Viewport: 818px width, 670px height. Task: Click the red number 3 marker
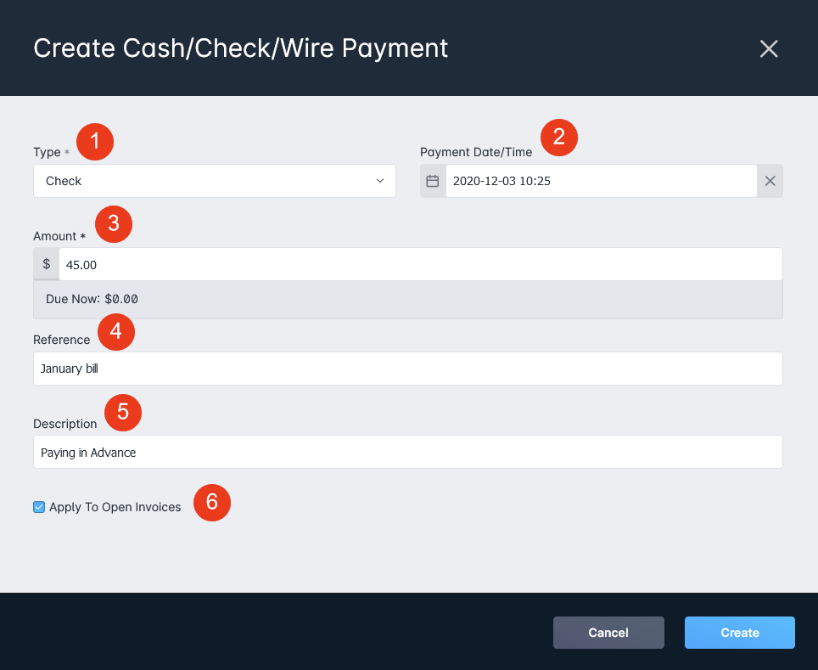coord(114,224)
